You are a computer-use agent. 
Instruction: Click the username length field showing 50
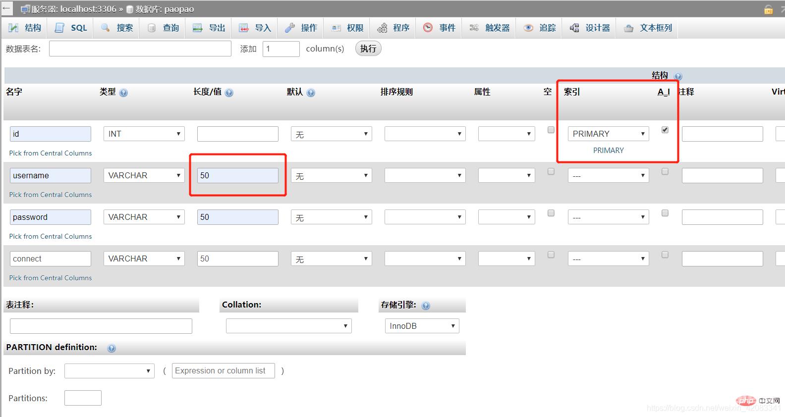[237, 175]
